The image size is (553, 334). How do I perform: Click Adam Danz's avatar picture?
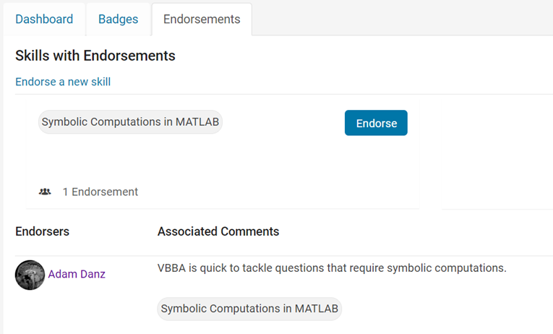tap(30, 275)
